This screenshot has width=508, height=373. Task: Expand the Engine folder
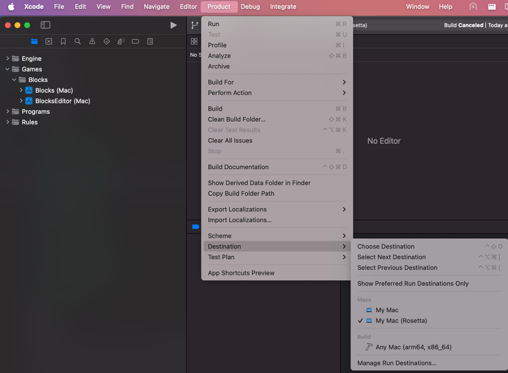point(8,58)
